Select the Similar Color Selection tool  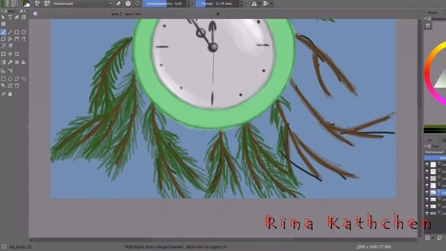10,86
